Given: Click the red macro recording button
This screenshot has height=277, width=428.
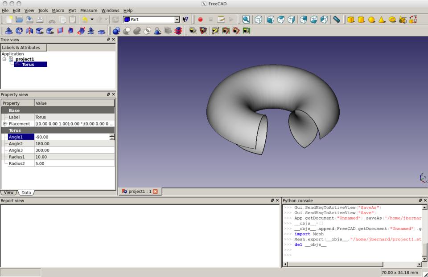Looking at the screenshot, I should pos(200,20).
